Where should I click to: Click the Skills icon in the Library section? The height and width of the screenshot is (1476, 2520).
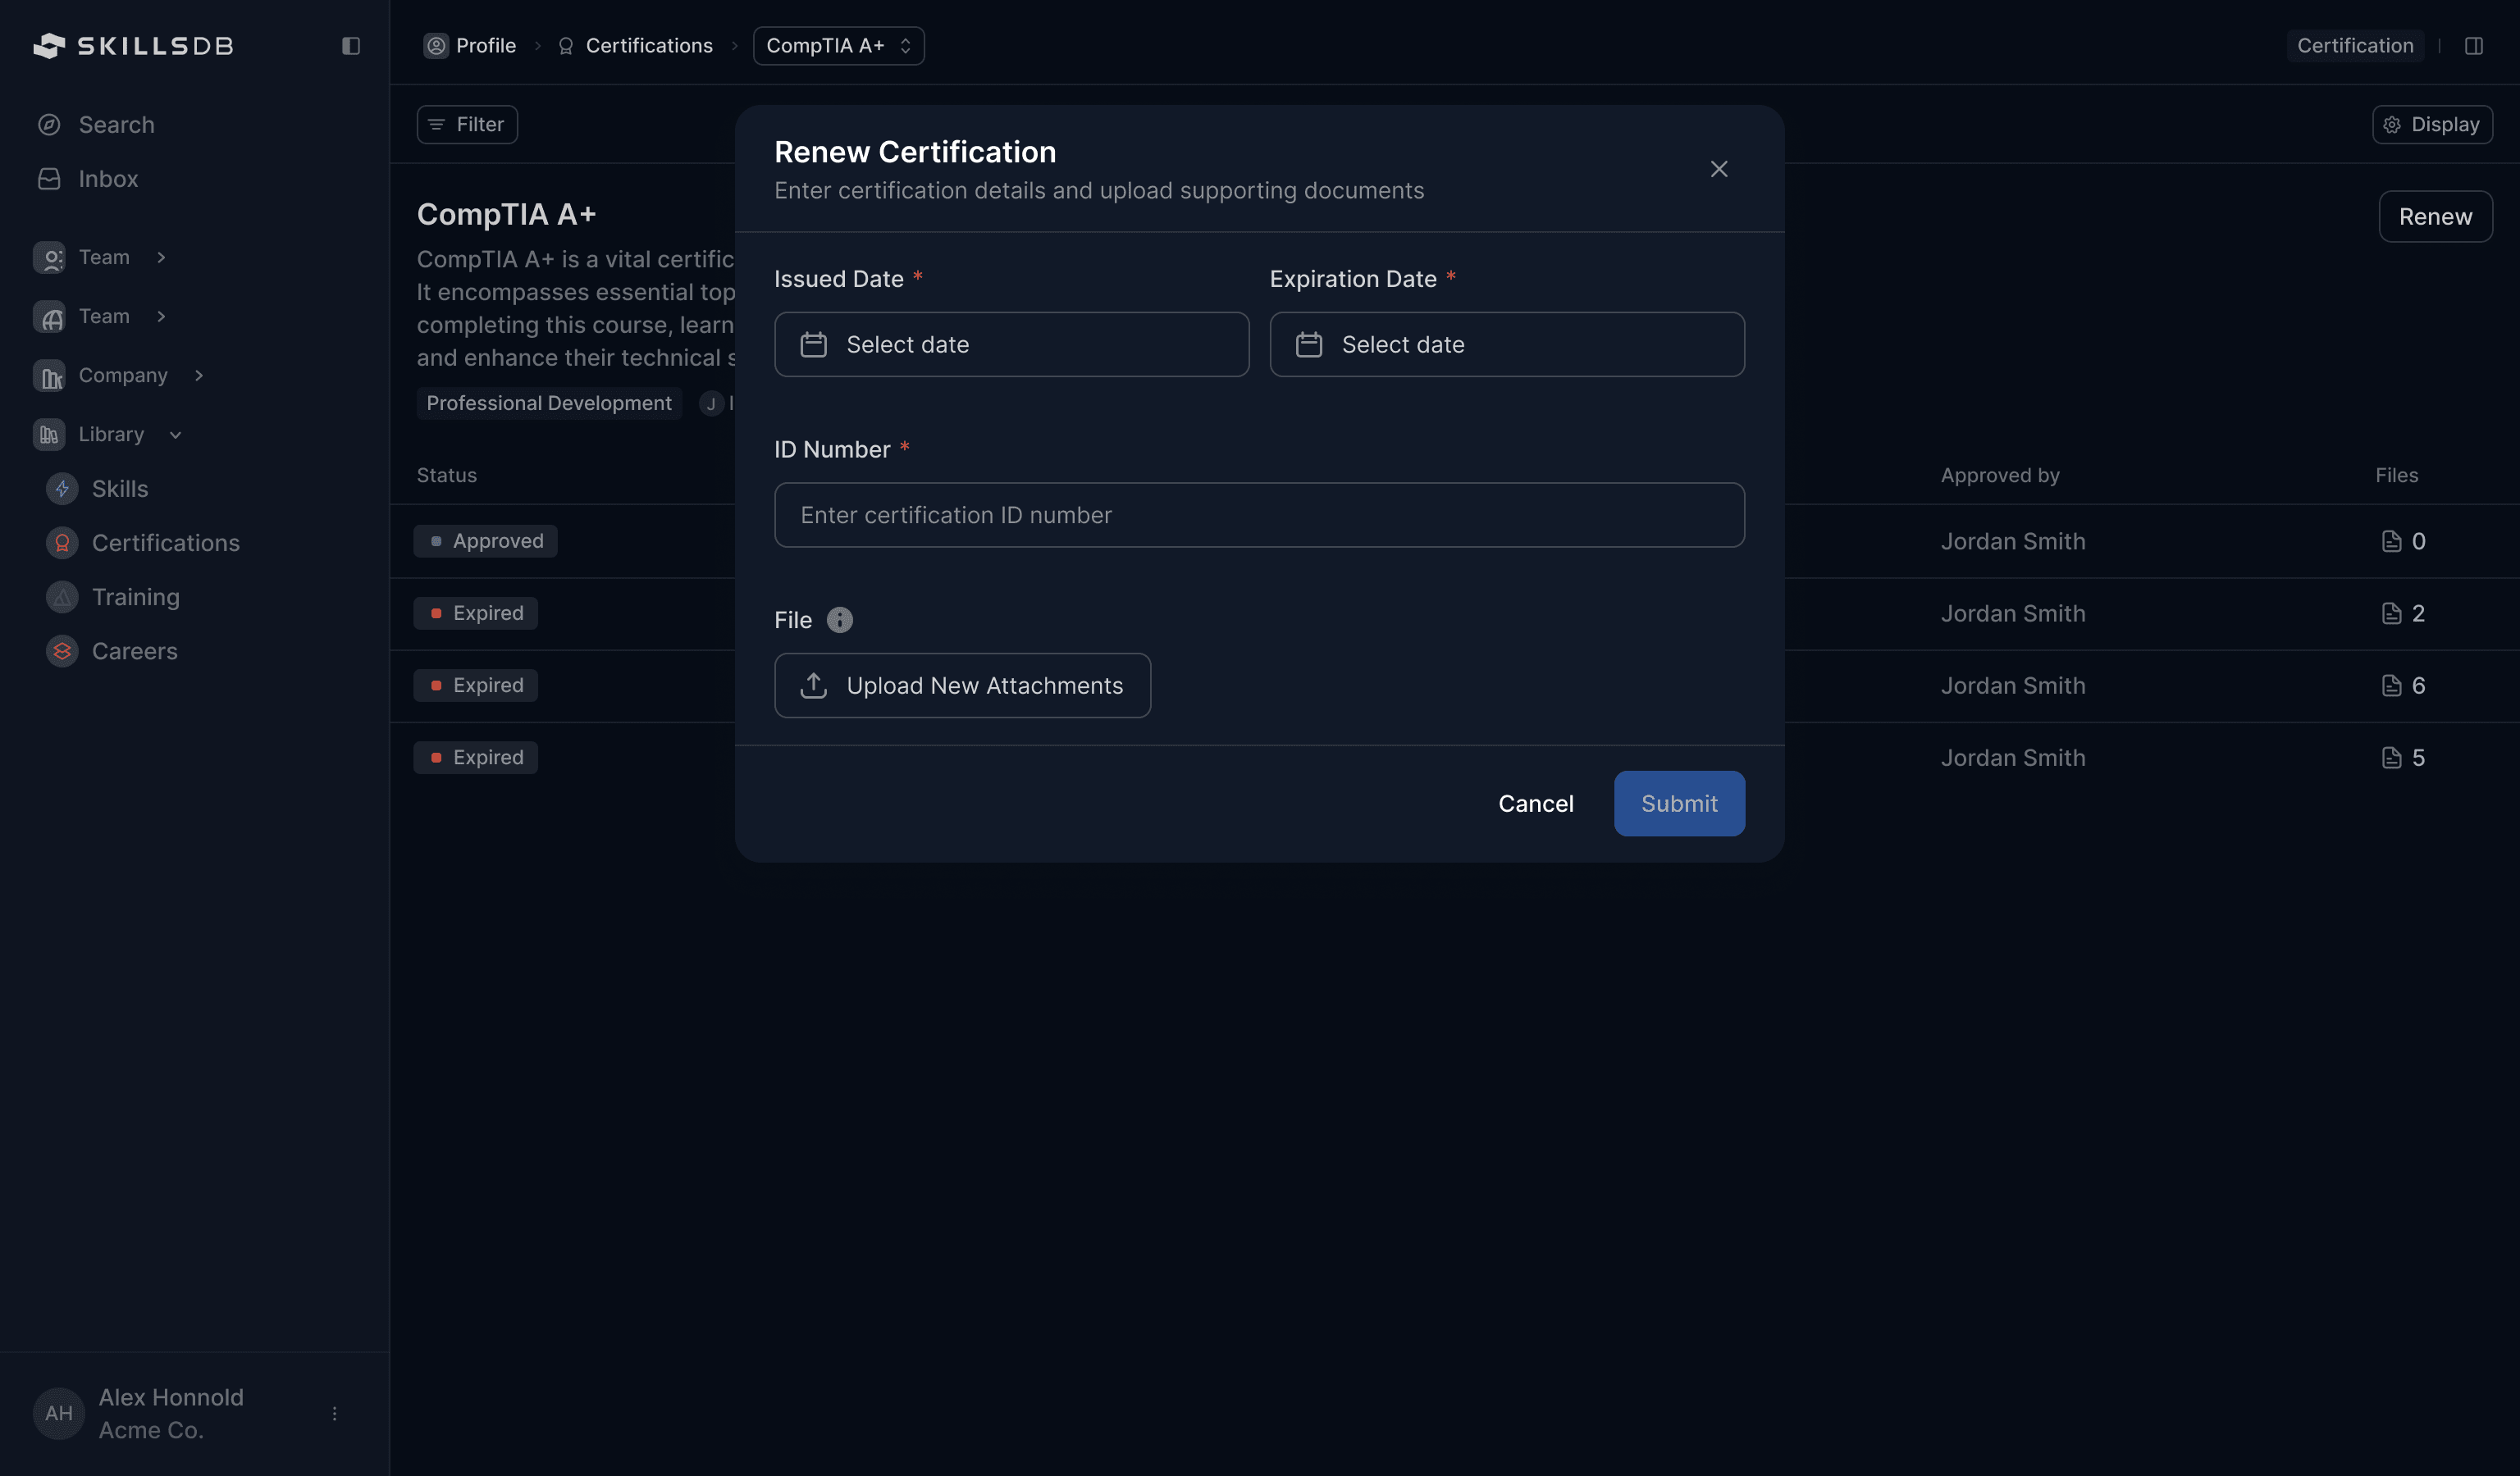(x=61, y=489)
